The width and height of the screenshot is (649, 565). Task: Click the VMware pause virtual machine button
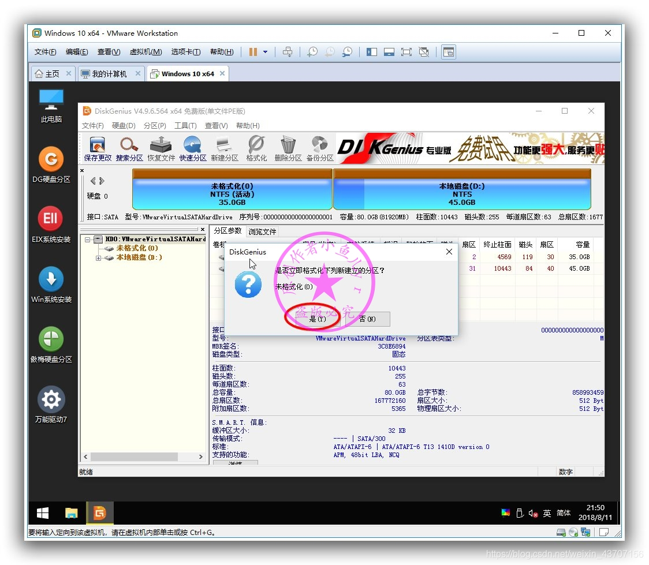253,52
